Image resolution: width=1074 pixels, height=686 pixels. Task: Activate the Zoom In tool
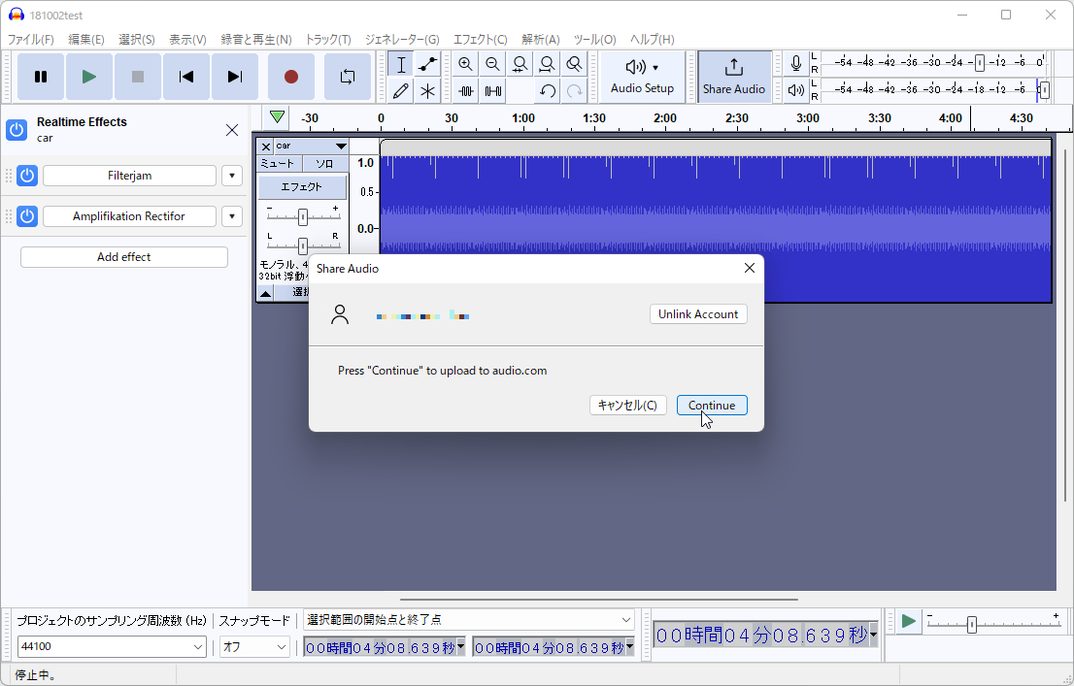[x=466, y=64]
